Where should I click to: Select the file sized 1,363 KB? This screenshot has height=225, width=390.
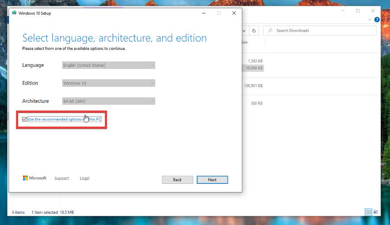point(255,61)
